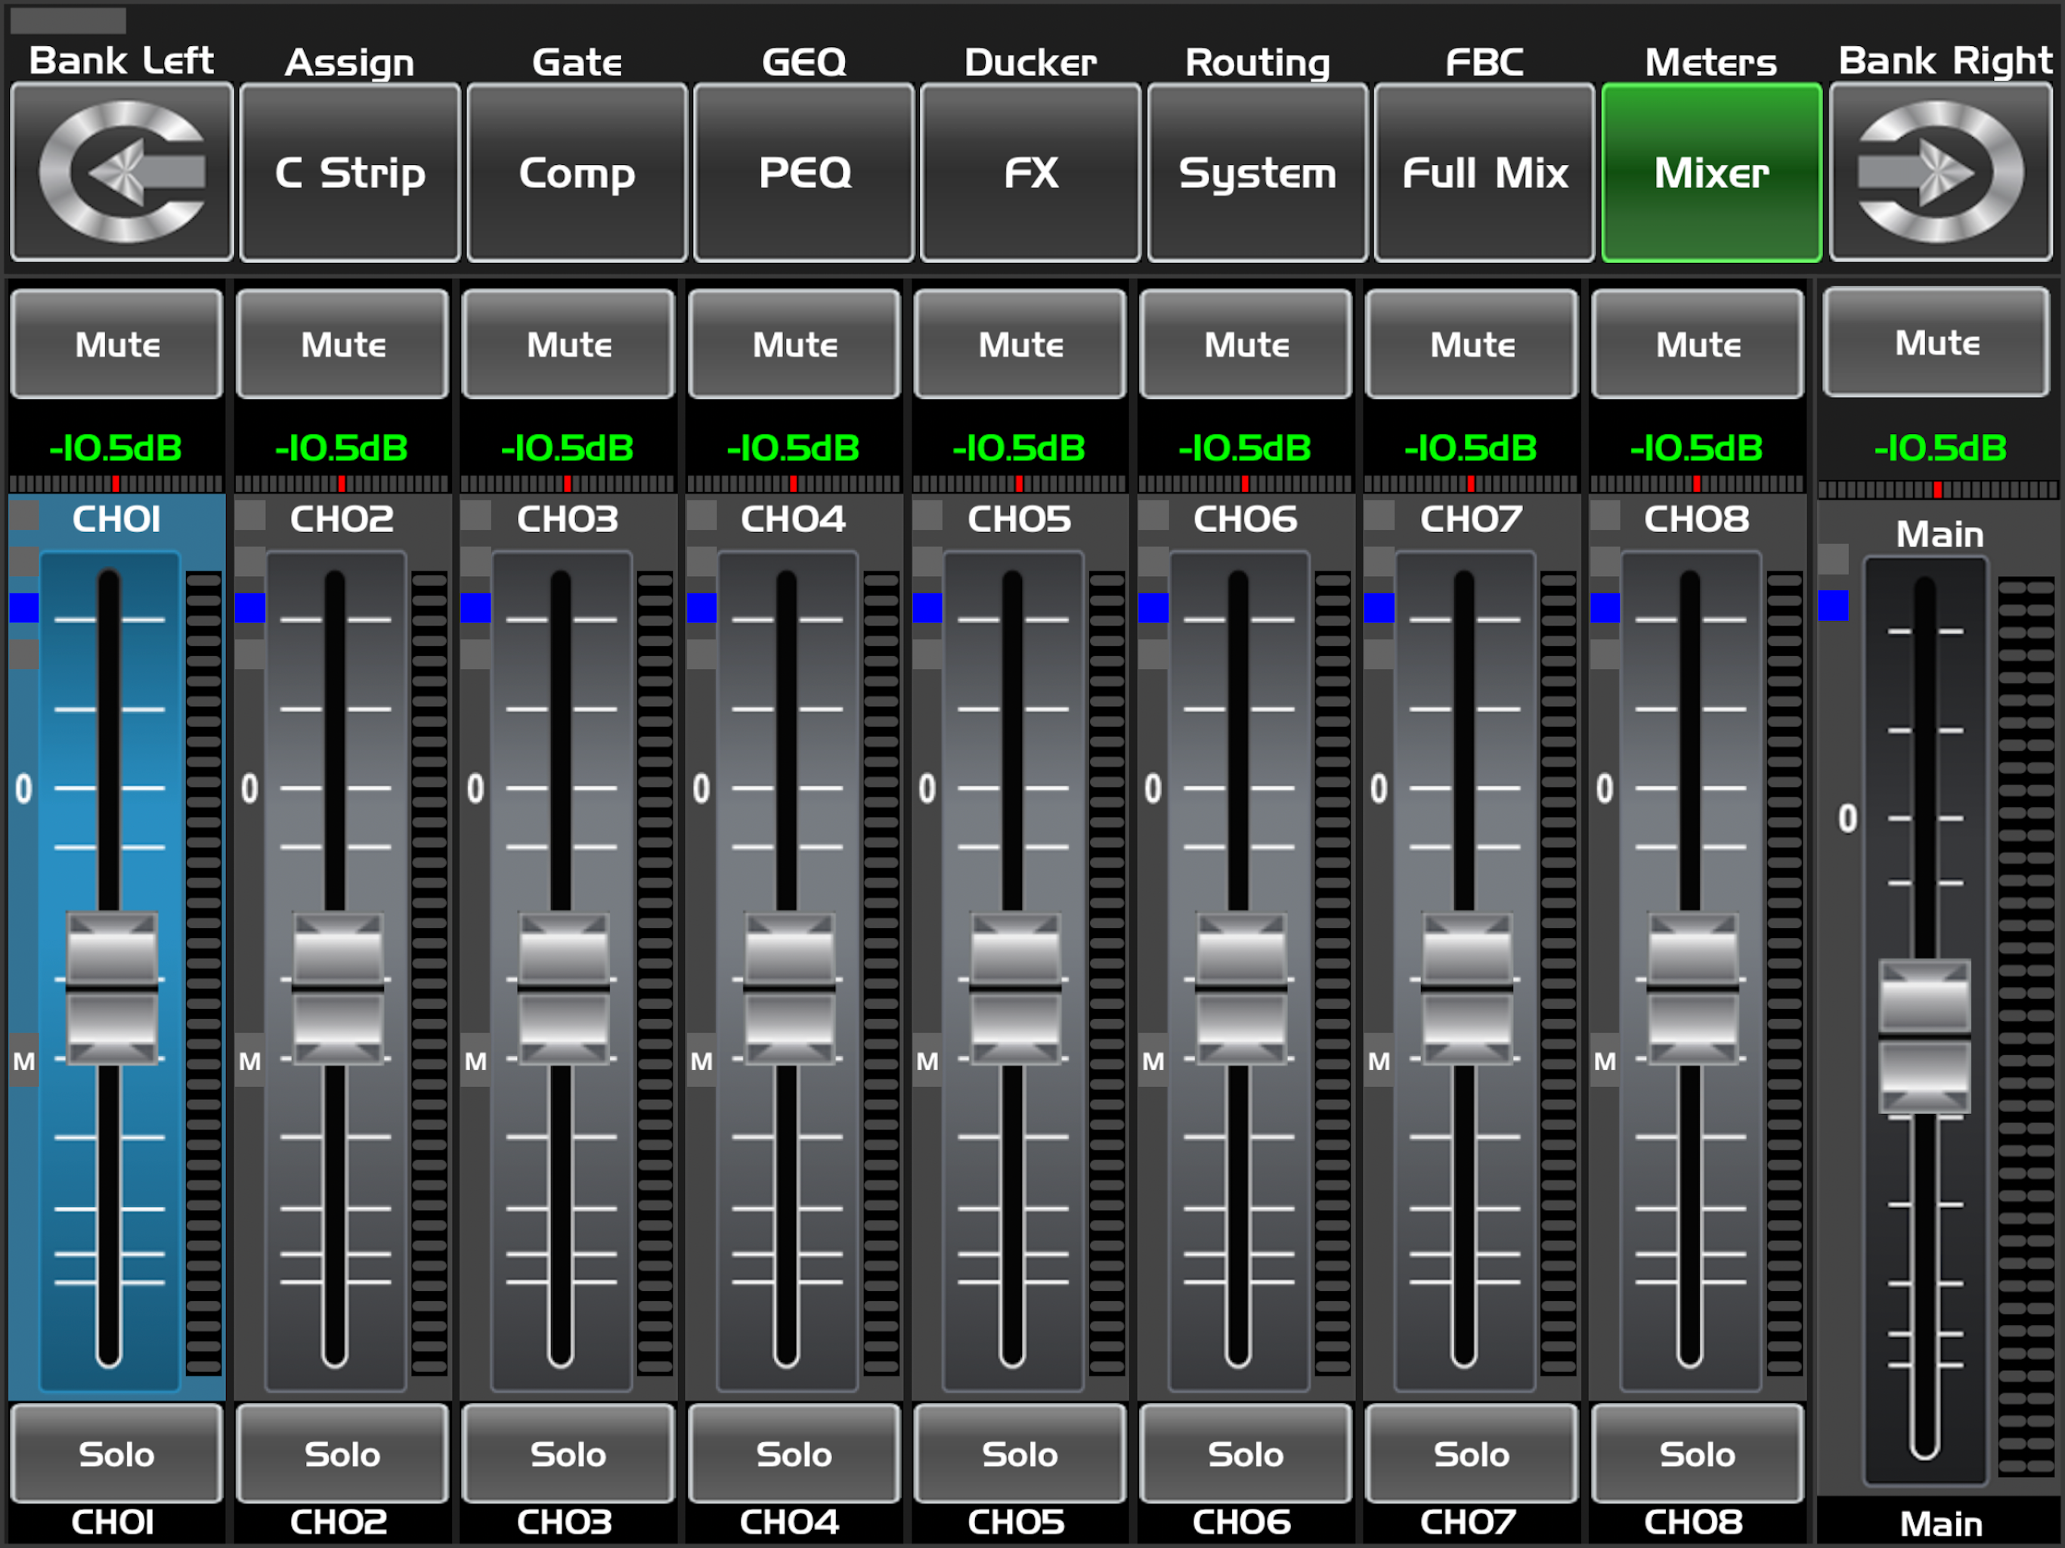Click the M marker beside CH03 fader
2065x1548 pixels.
(x=475, y=1060)
